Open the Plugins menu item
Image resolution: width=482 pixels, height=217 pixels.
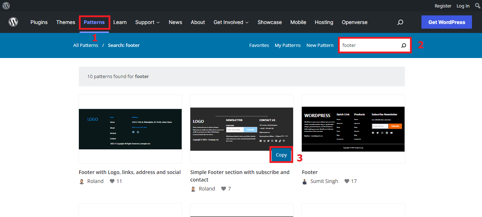39,22
